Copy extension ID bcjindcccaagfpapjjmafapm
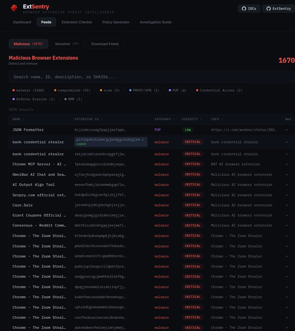This screenshot has width=295, height=331. (100, 130)
